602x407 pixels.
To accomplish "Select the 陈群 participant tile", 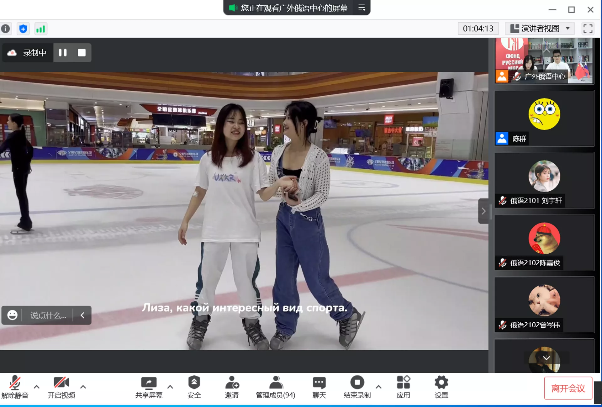I will click(545, 118).
